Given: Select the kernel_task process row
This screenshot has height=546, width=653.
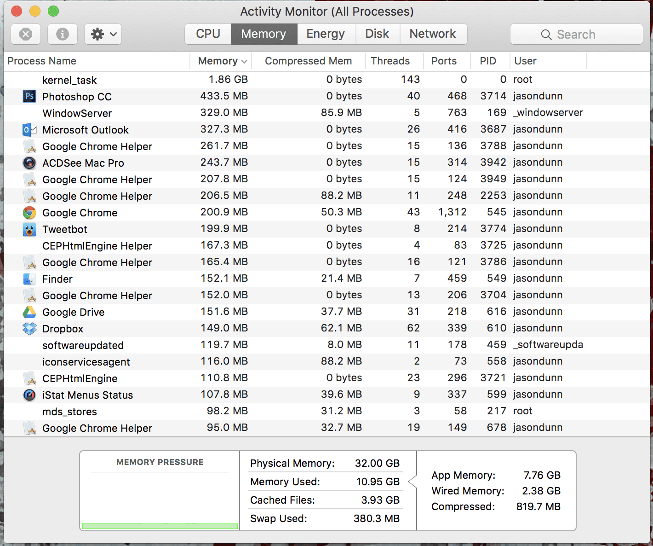Looking at the screenshot, I should click(327, 80).
